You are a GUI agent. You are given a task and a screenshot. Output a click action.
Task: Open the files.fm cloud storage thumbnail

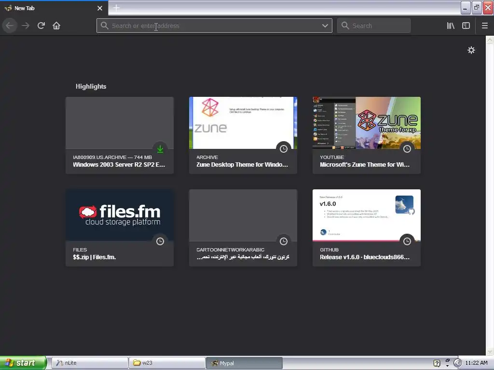click(120, 215)
